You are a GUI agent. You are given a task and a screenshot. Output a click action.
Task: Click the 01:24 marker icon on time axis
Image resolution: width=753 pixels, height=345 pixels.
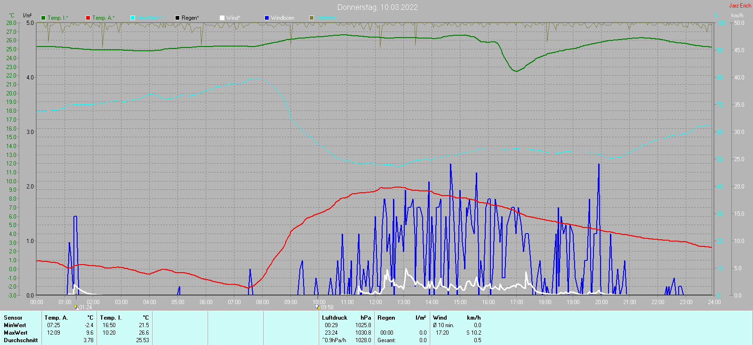tap(76, 307)
